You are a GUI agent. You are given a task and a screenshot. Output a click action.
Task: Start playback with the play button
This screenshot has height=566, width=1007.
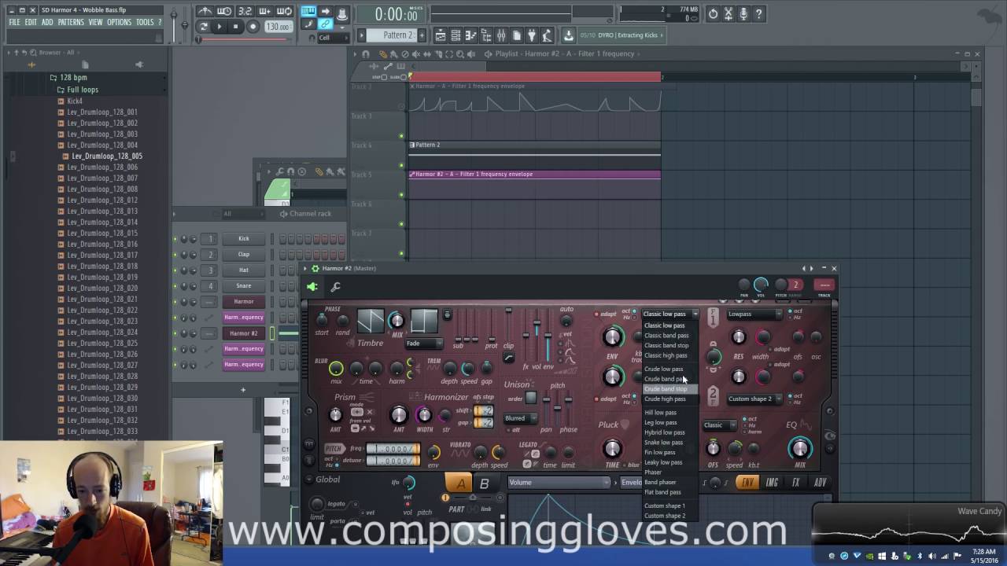(219, 27)
